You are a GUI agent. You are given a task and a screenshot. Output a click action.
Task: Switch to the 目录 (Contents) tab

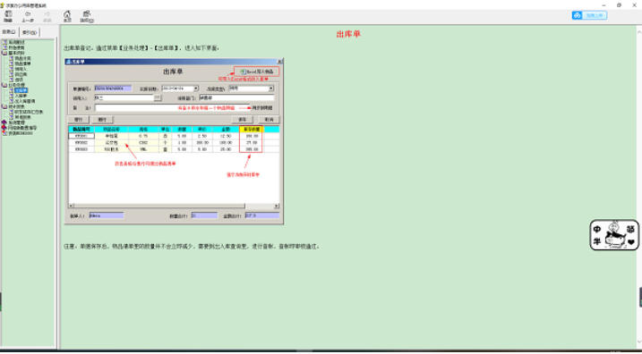tap(9, 32)
